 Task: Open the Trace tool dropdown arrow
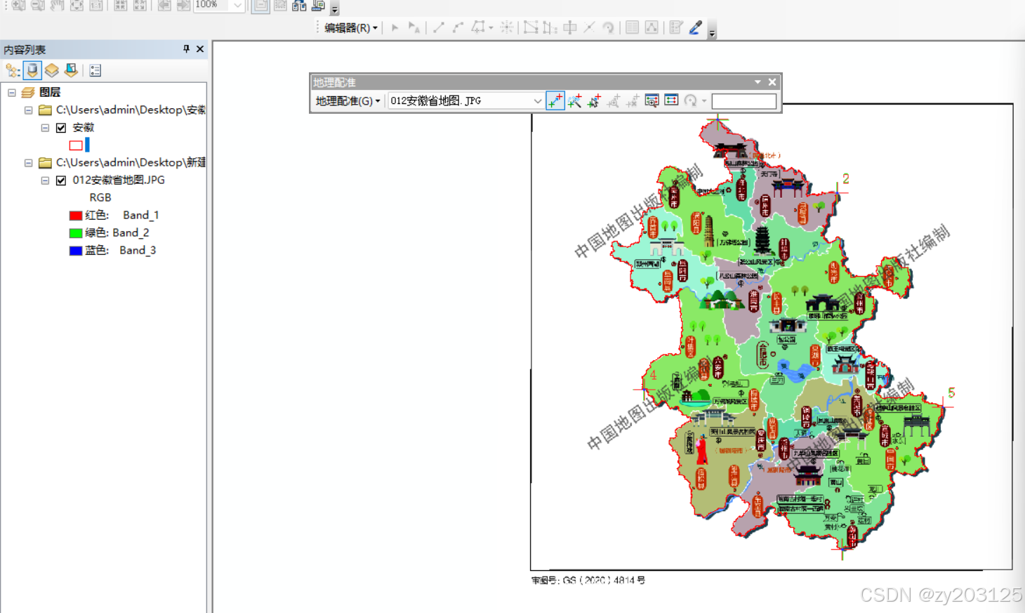491,28
